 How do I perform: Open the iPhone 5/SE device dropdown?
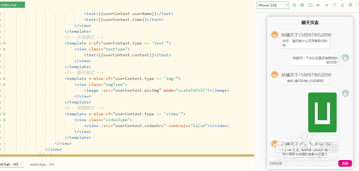pos(273,5)
